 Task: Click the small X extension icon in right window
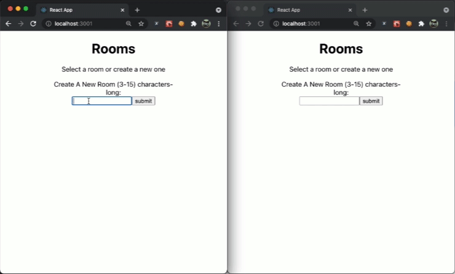[x=384, y=23]
